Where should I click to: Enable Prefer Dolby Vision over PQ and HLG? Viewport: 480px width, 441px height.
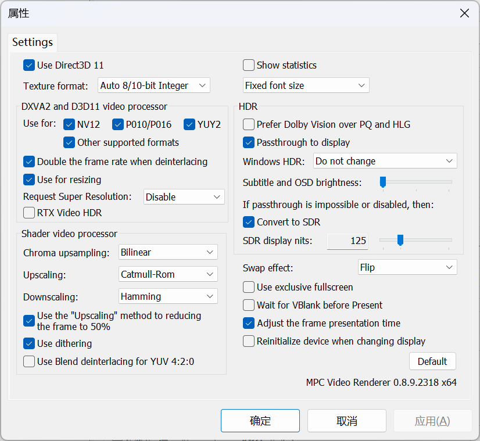click(249, 124)
